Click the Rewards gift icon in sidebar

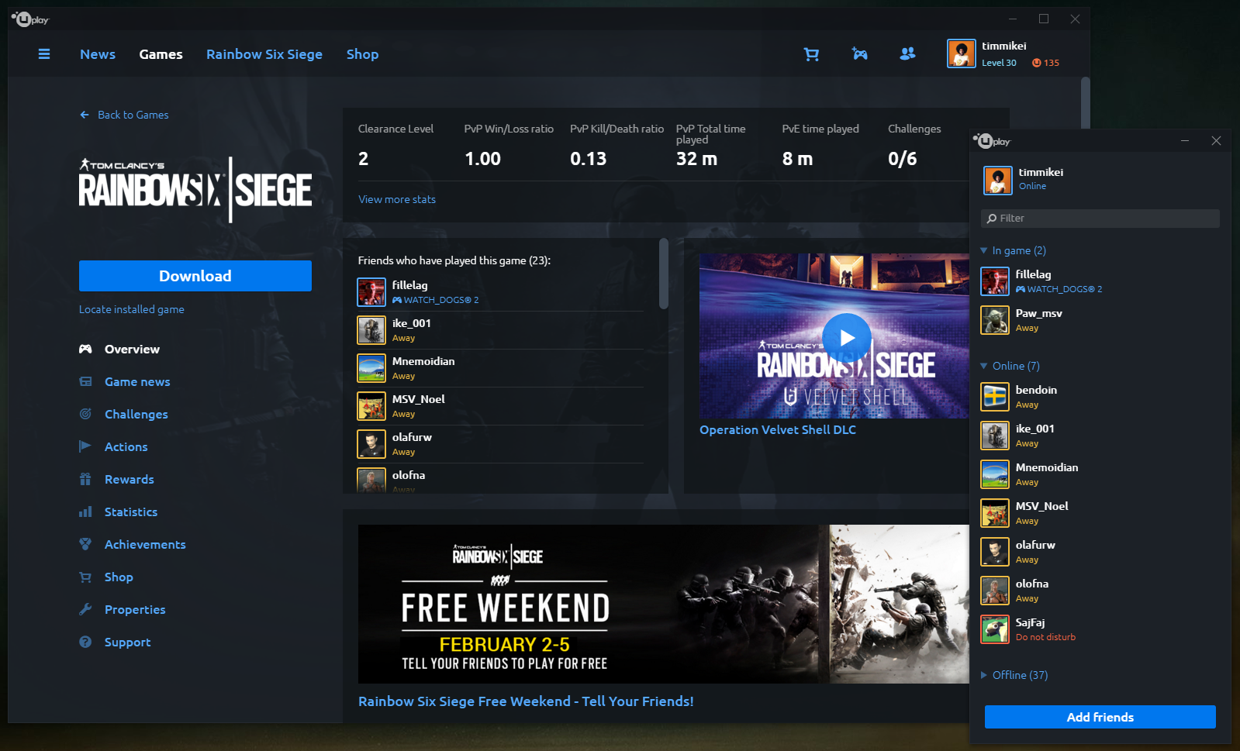85,479
